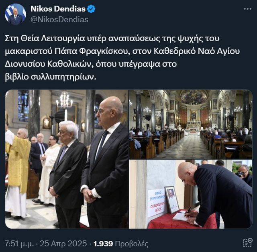Click the framed portrait on red table
The width and height of the screenshot is (257, 252).
pyautogui.click(x=172, y=200)
